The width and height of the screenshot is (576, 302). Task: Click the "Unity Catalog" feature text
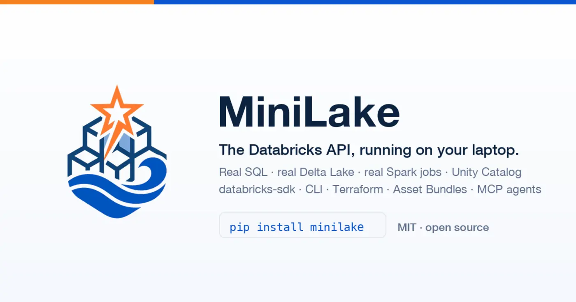tap(487, 172)
